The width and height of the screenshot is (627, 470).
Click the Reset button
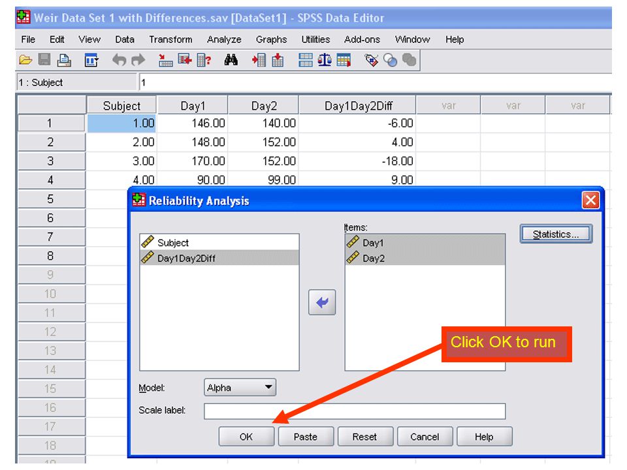364,437
